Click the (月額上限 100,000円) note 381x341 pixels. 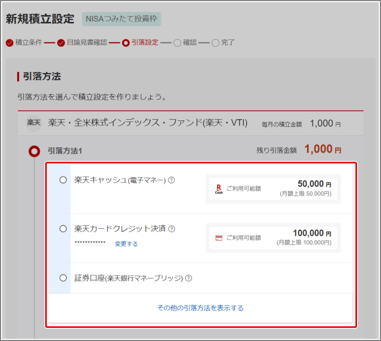tap(304, 242)
